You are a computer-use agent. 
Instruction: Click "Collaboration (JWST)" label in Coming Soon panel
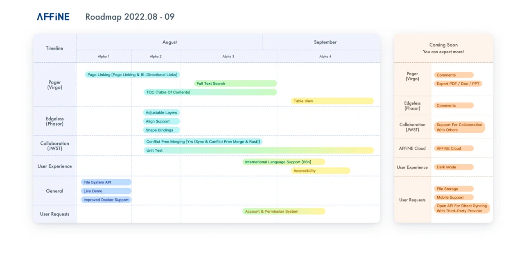(x=412, y=127)
